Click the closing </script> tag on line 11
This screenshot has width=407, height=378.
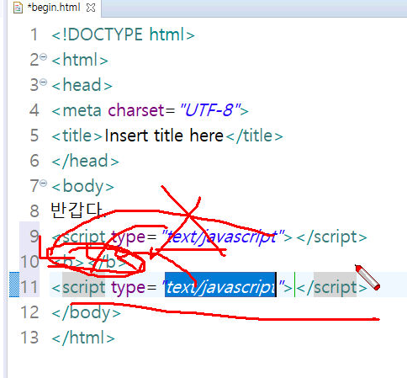331,288
